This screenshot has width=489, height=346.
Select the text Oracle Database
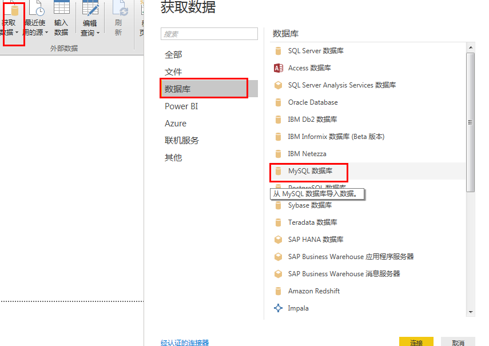313,102
